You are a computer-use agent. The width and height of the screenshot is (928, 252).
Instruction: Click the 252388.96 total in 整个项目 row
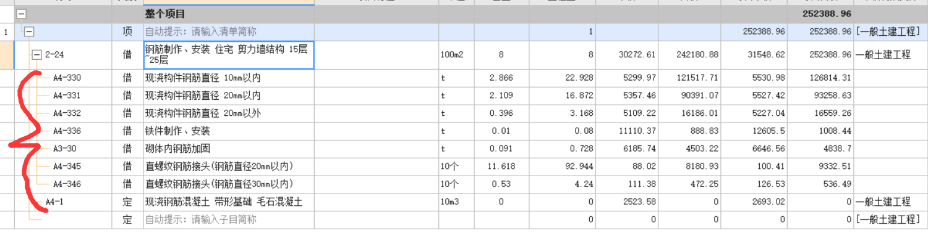point(827,14)
